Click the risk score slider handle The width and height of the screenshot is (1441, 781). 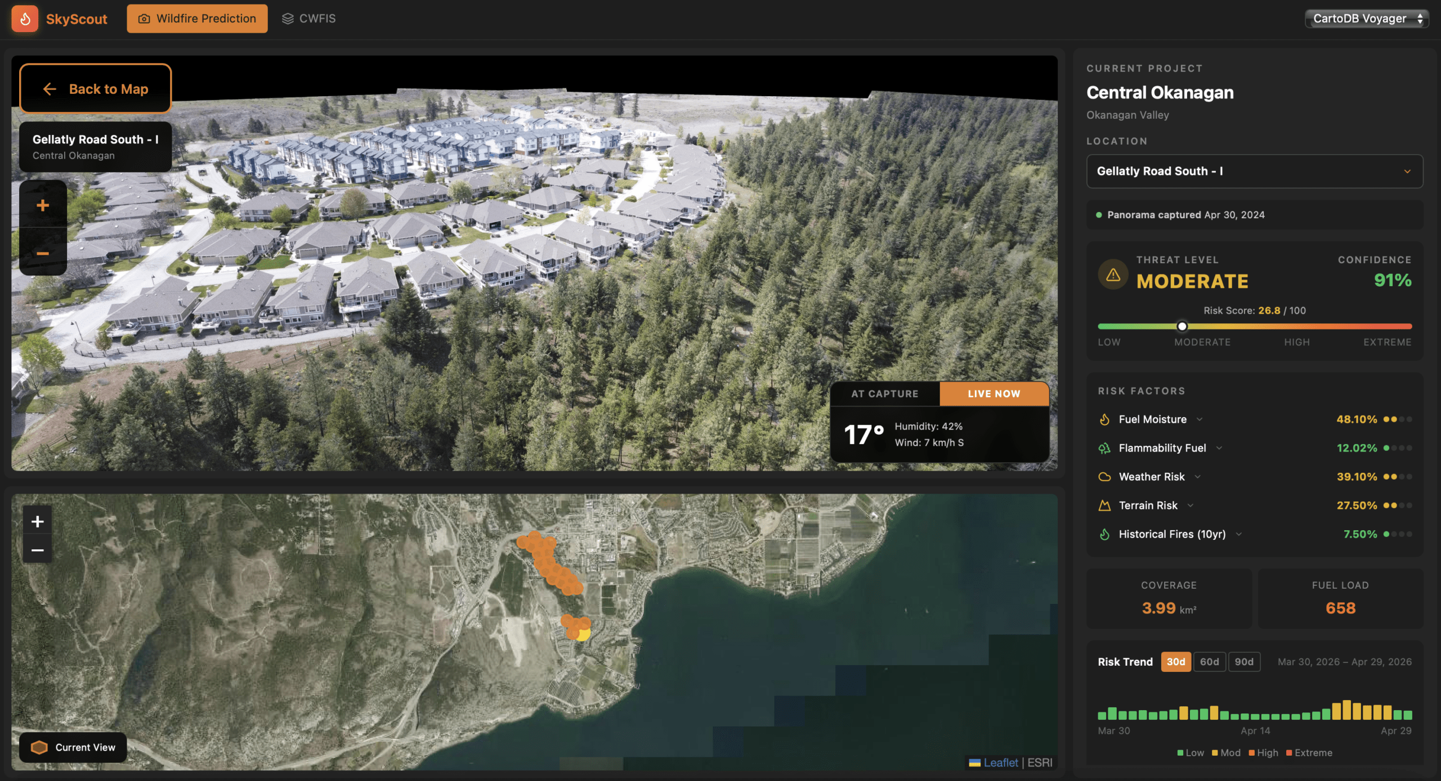[x=1182, y=326]
